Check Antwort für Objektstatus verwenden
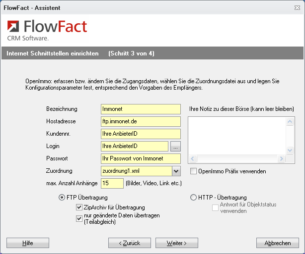 [215, 207]
